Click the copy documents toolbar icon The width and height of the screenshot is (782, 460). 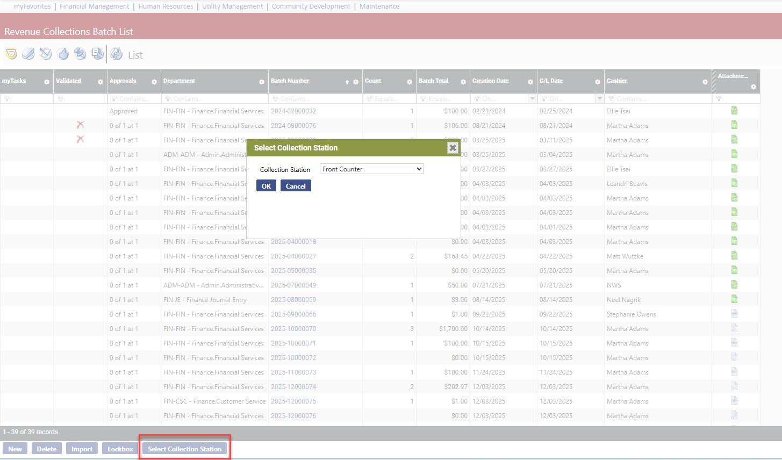[x=97, y=54]
